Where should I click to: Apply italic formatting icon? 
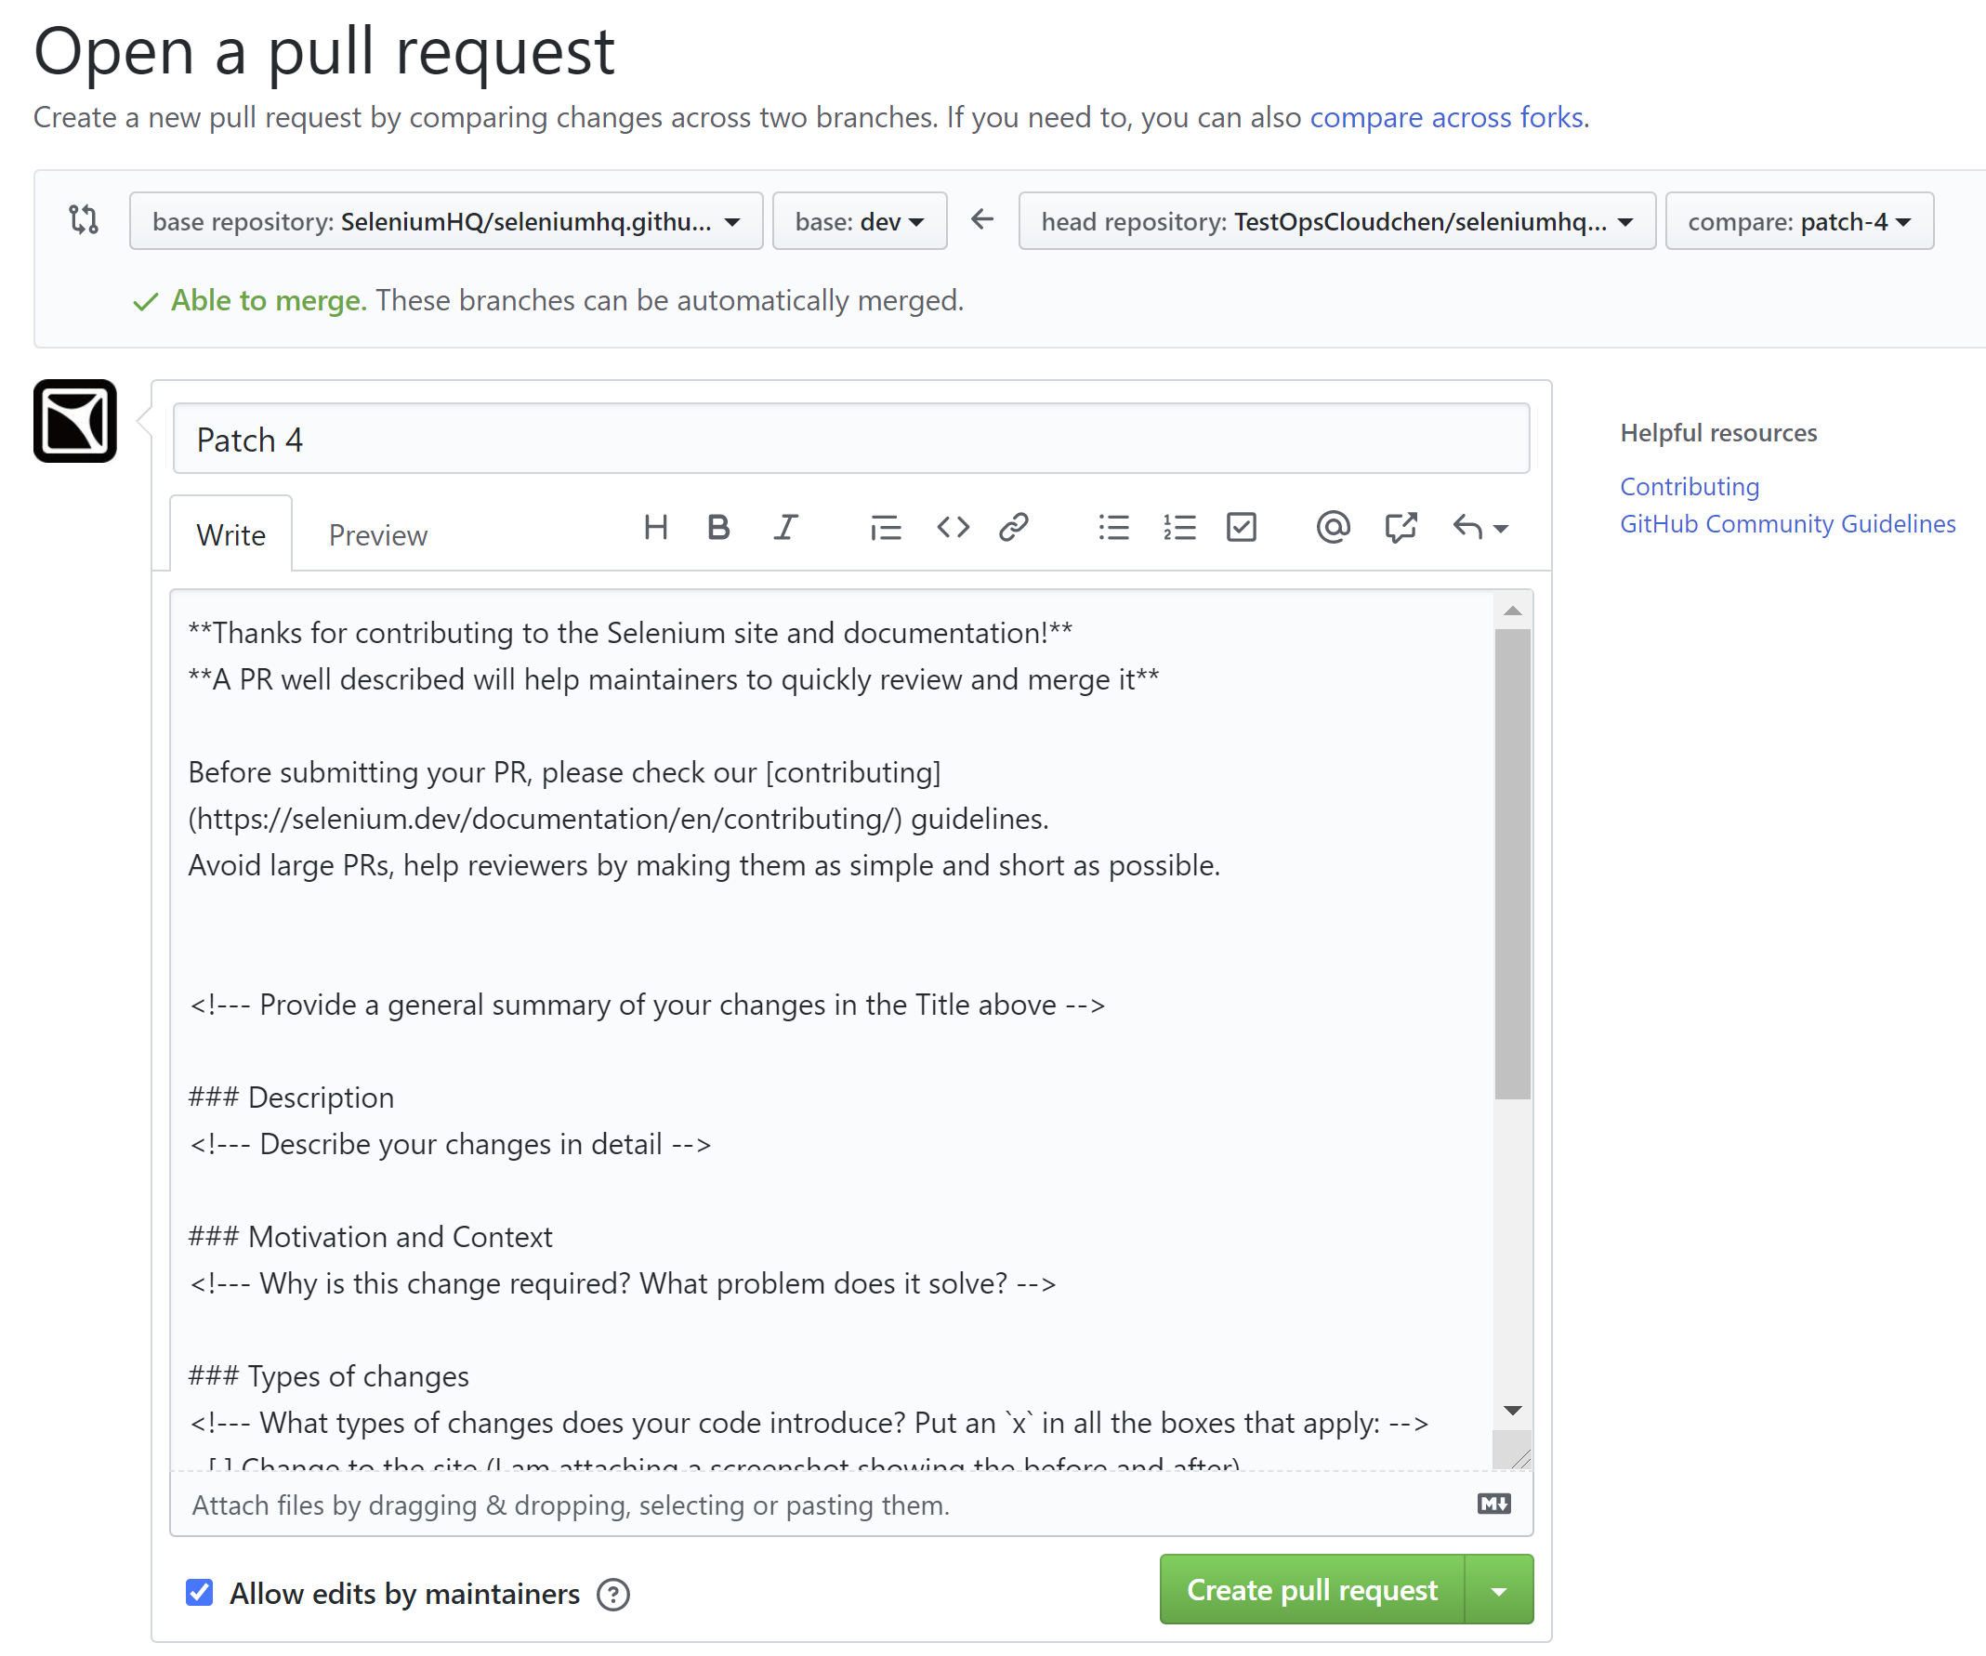click(785, 527)
